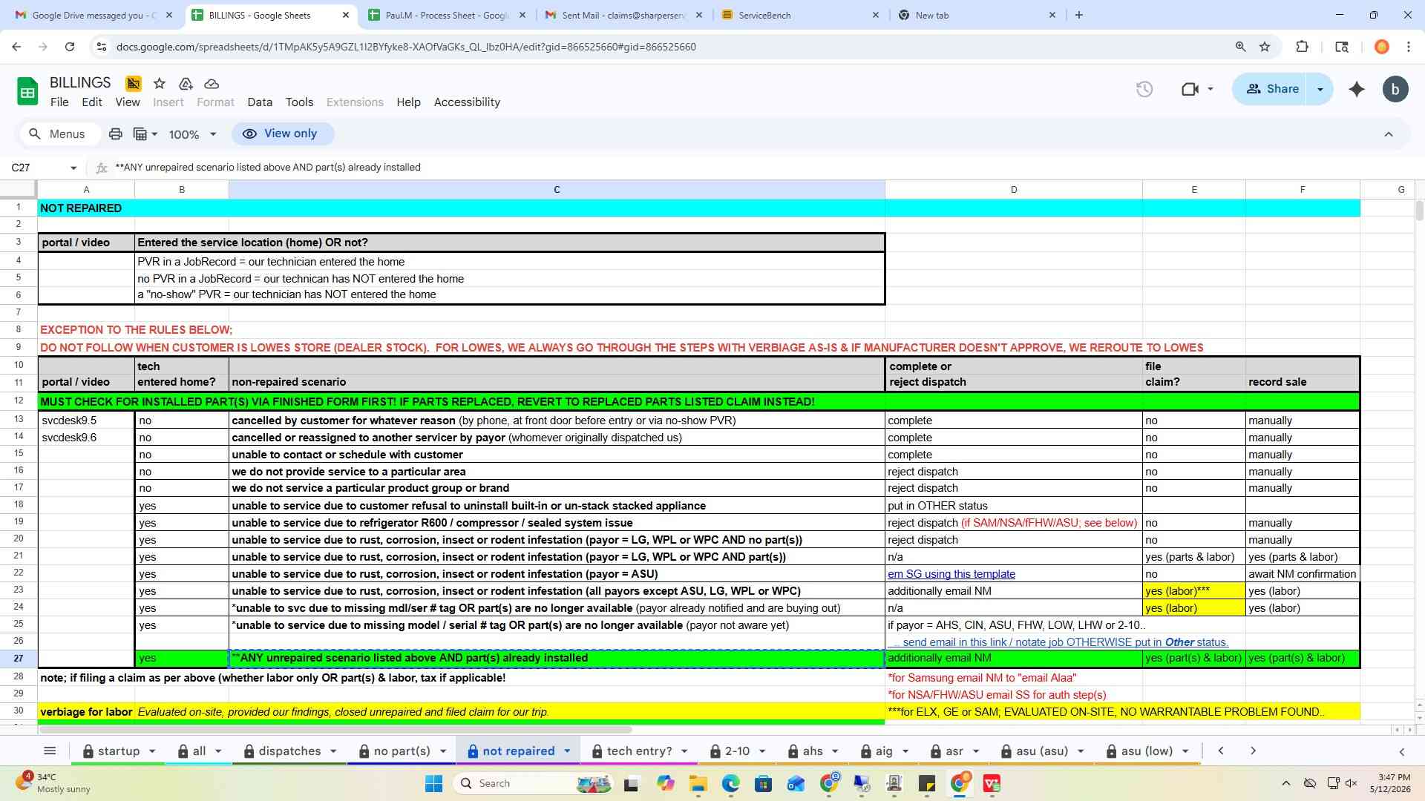Image resolution: width=1425 pixels, height=801 pixels.
Task: Click the print icon in toolbar
Action: pyautogui.click(x=115, y=134)
